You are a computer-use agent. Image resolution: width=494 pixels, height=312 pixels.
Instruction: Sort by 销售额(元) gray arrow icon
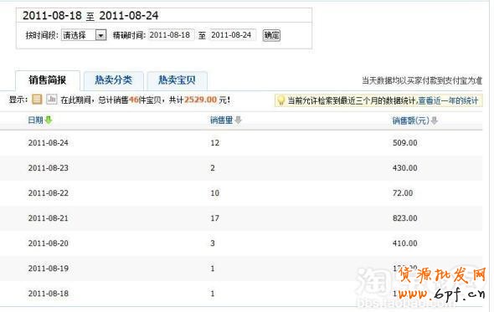pyautogui.click(x=435, y=120)
